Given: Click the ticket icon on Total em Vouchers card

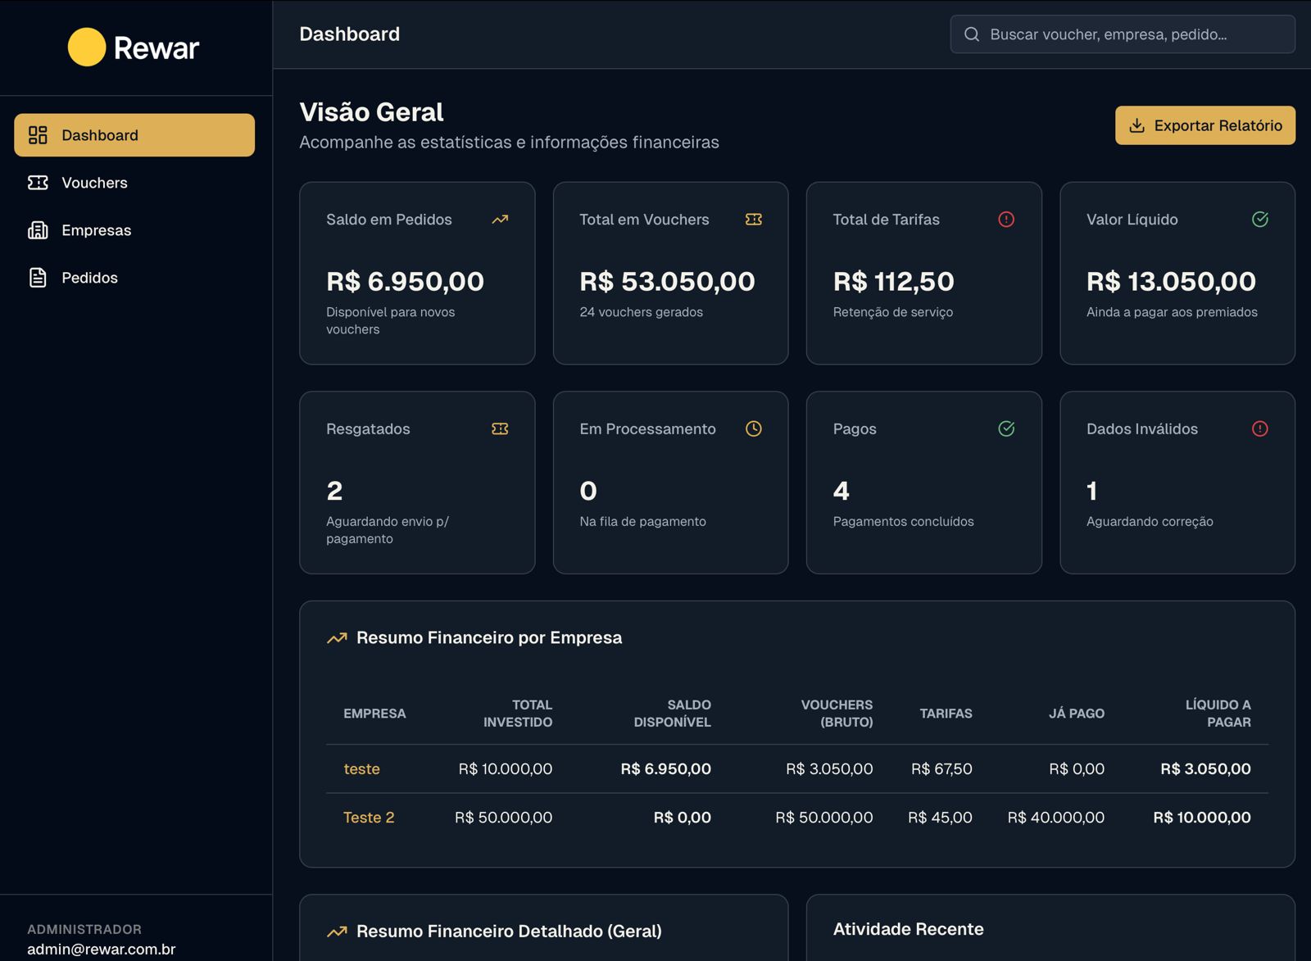Looking at the screenshot, I should [753, 219].
